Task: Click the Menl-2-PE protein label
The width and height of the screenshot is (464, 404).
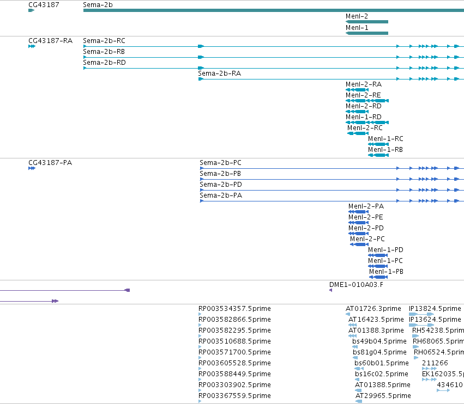Action: (366, 217)
